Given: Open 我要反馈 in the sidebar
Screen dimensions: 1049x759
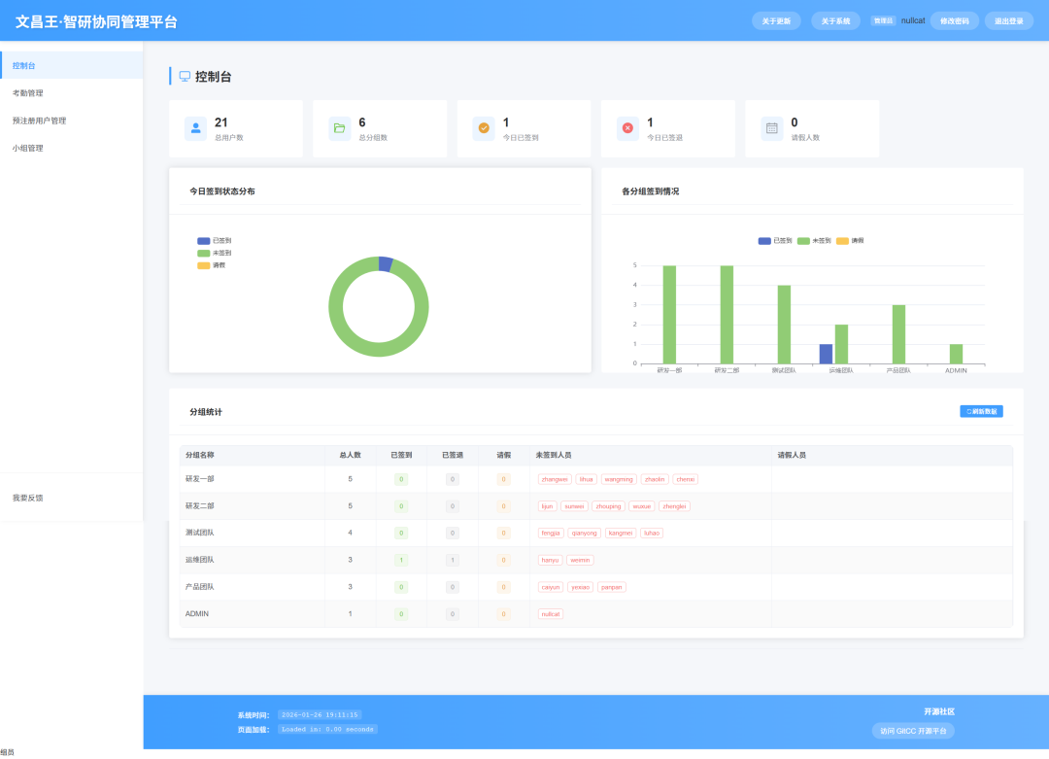Looking at the screenshot, I should tap(72, 498).
